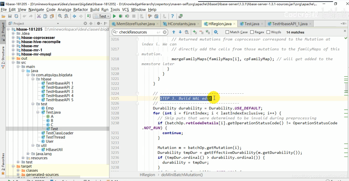
Task: Click Add Selection for Next Occurrence icon
Action: (195, 32)
